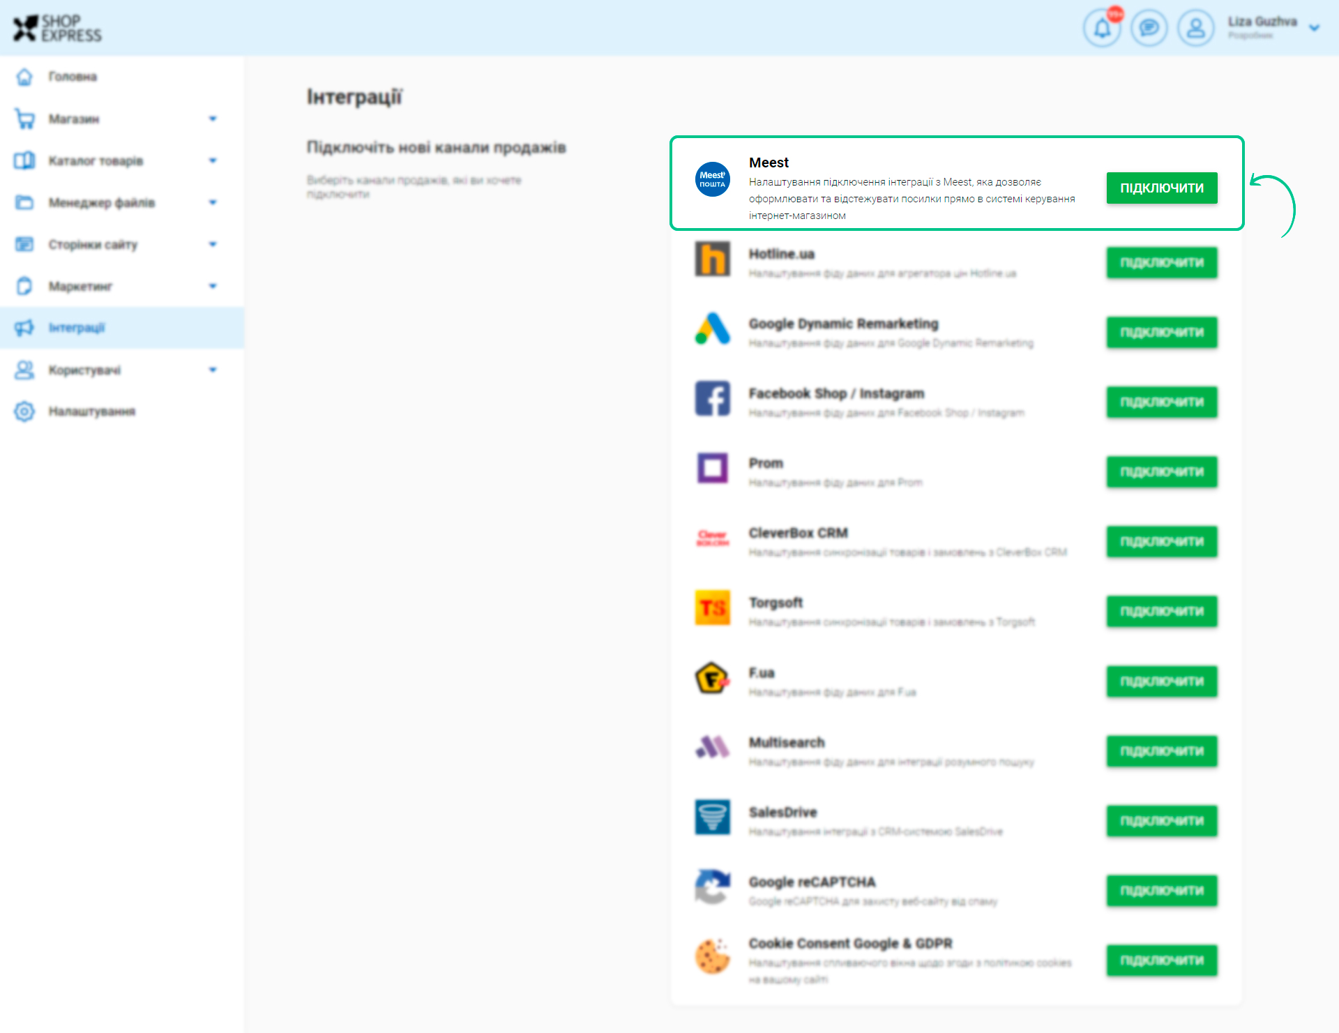Click the Google reCAPTCHA logo
This screenshot has width=1339, height=1033.
(x=712, y=887)
